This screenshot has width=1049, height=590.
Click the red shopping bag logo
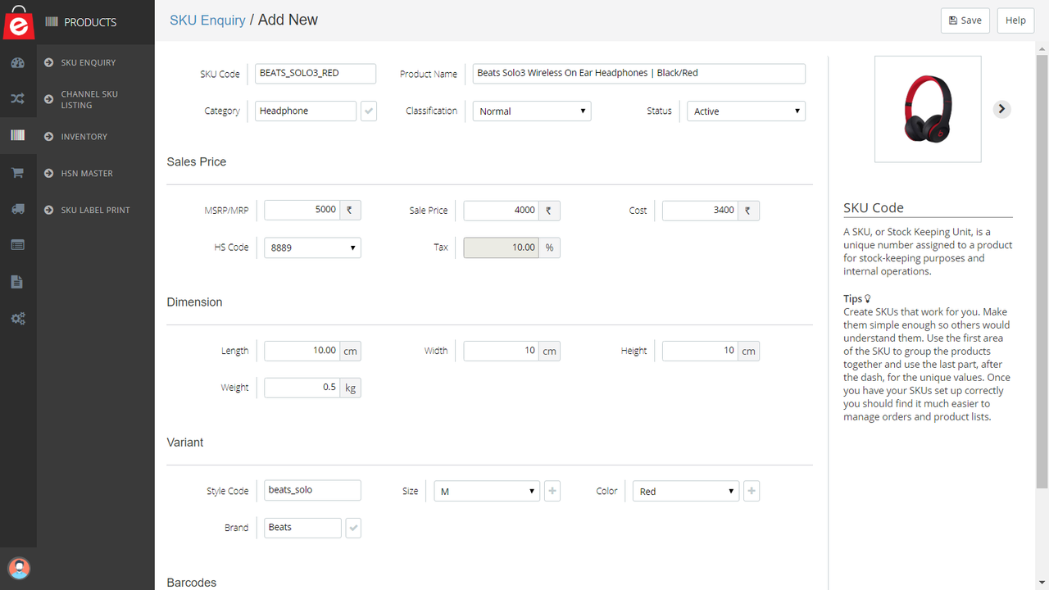(18, 22)
